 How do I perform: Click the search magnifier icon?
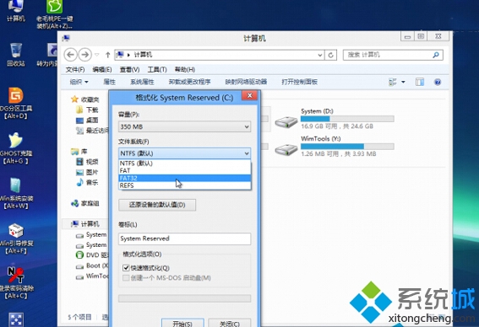click(436, 55)
